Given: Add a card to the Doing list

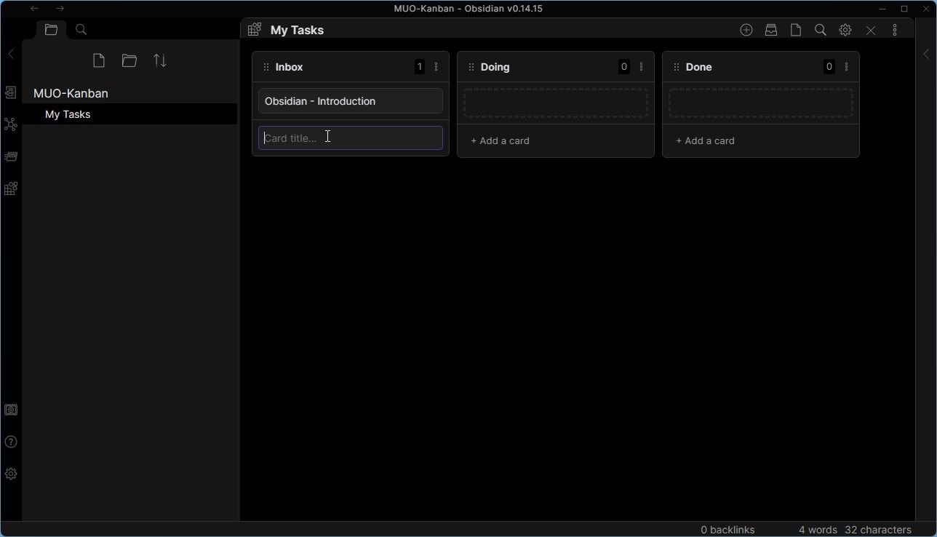Looking at the screenshot, I should (x=500, y=140).
